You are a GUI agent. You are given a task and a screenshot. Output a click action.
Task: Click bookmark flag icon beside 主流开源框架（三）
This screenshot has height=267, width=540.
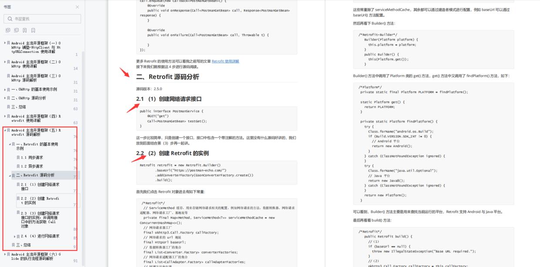coord(9,76)
